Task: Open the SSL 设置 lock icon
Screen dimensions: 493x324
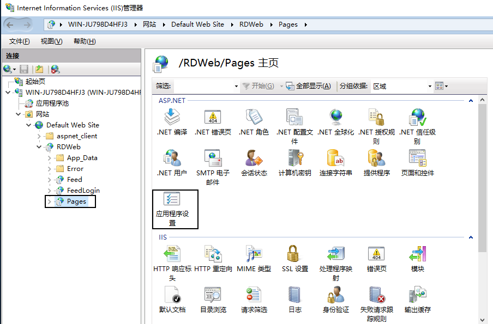Action: (x=294, y=254)
